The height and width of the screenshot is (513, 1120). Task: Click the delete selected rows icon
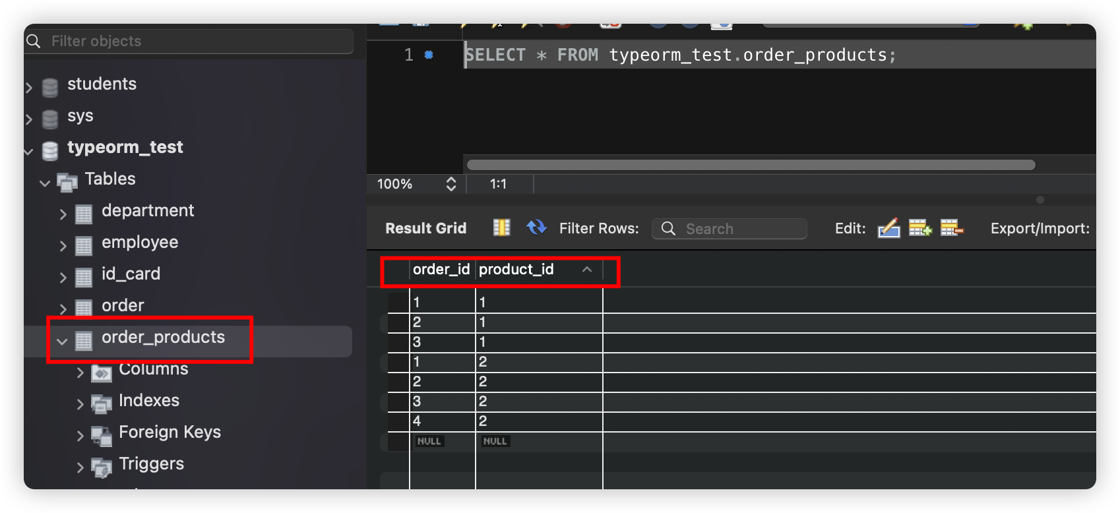951,228
